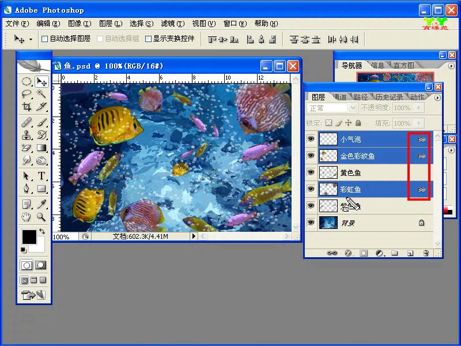This screenshot has width=461, height=346.
Task: Click the foreground color black swatch
Action: coord(28,236)
